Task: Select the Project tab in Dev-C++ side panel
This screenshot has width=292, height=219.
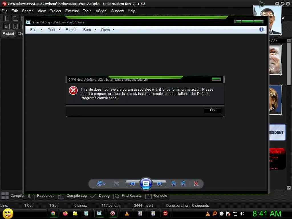Action: point(8,34)
